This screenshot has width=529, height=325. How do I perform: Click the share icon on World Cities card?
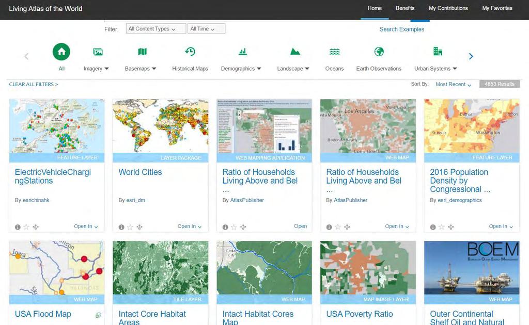[139, 227]
